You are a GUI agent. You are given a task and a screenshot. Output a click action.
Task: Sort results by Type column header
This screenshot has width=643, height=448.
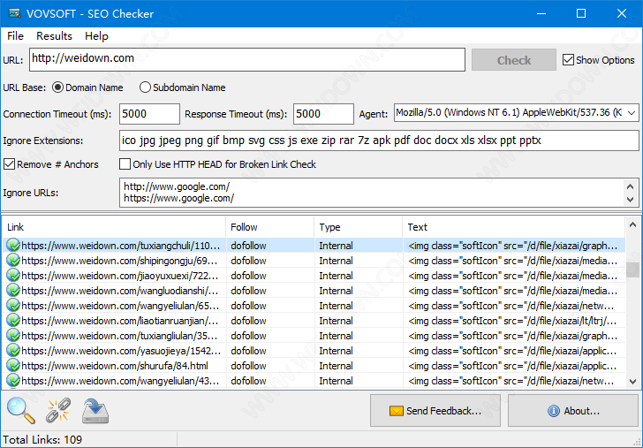pyautogui.click(x=358, y=227)
